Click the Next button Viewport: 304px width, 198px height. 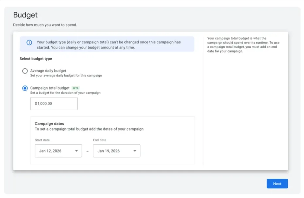[277, 184]
